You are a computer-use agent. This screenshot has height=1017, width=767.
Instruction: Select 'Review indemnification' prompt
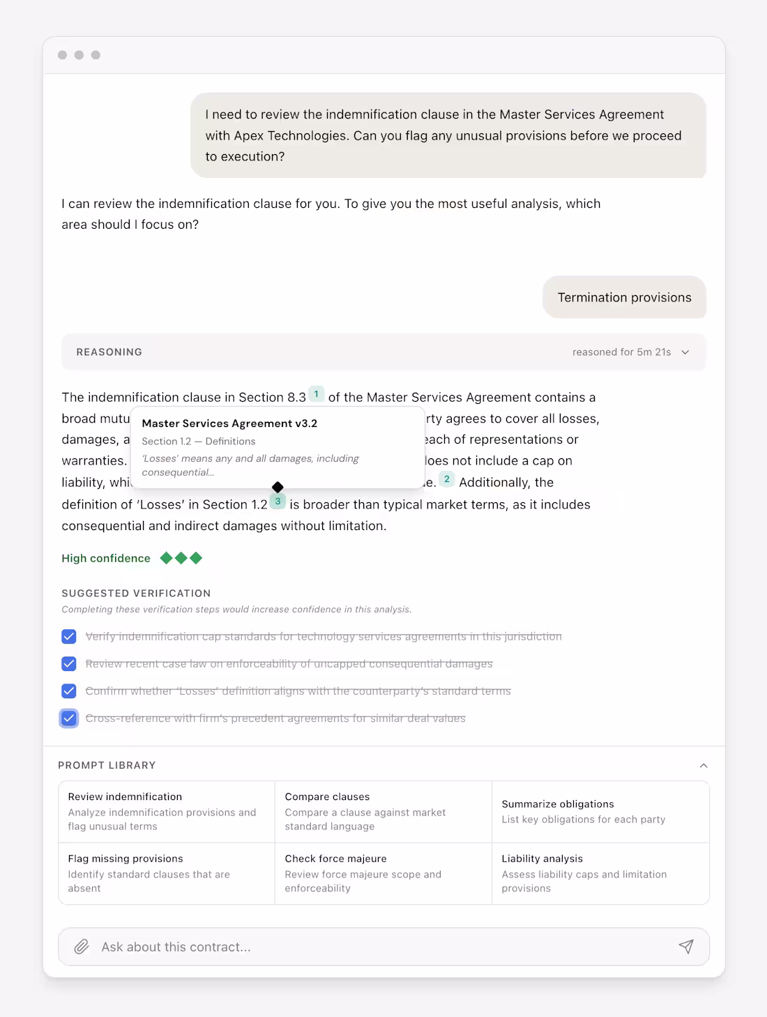[x=167, y=811]
